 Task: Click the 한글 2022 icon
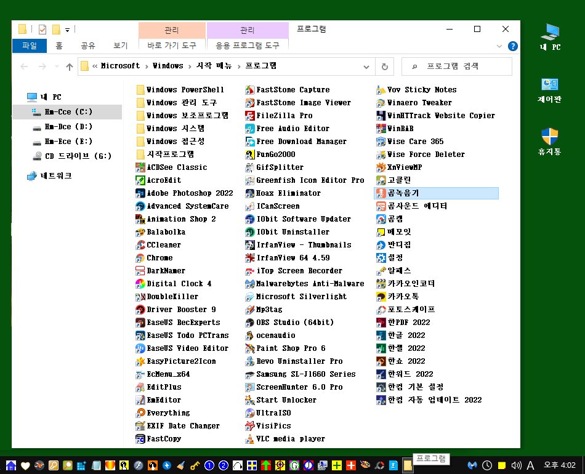pyautogui.click(x=381, y=335)
